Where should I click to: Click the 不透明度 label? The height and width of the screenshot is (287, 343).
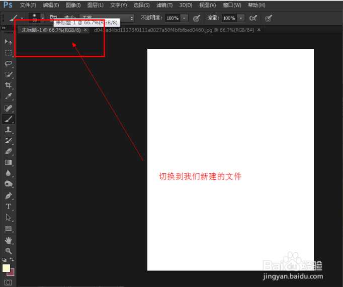click(x=151, y=18)
